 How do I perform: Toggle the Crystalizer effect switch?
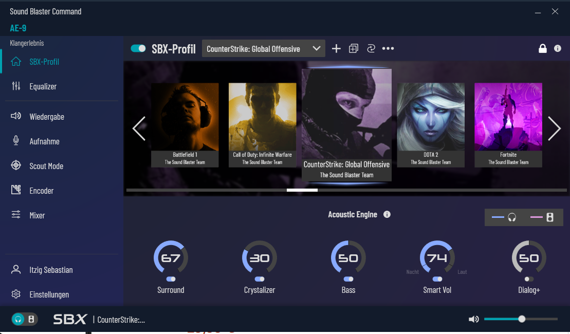[260, 279]
